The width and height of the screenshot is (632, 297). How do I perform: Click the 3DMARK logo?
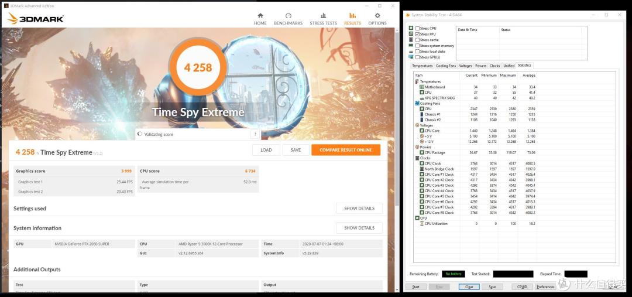click(36, 18)
